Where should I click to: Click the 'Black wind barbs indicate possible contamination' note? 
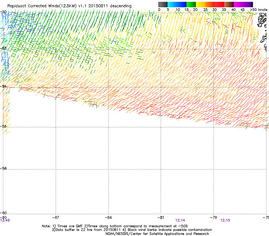tap(170, 230)
